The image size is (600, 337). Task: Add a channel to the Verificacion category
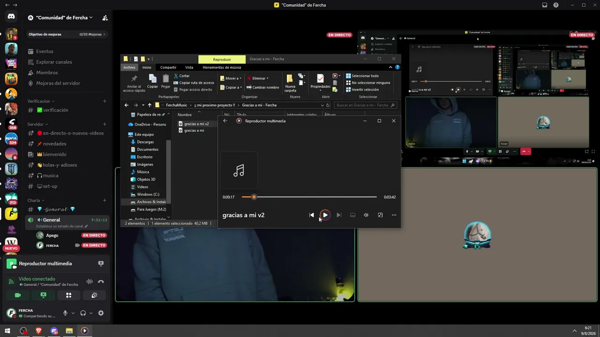pos(105,101)
